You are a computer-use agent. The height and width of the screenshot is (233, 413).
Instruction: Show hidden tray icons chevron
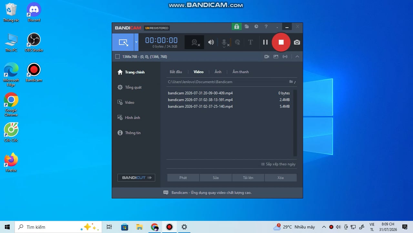coord(324,227)
